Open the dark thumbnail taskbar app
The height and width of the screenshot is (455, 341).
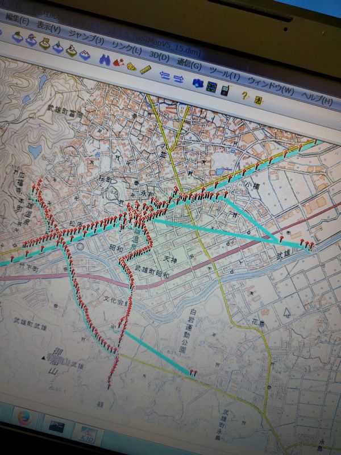click(57, 426)
